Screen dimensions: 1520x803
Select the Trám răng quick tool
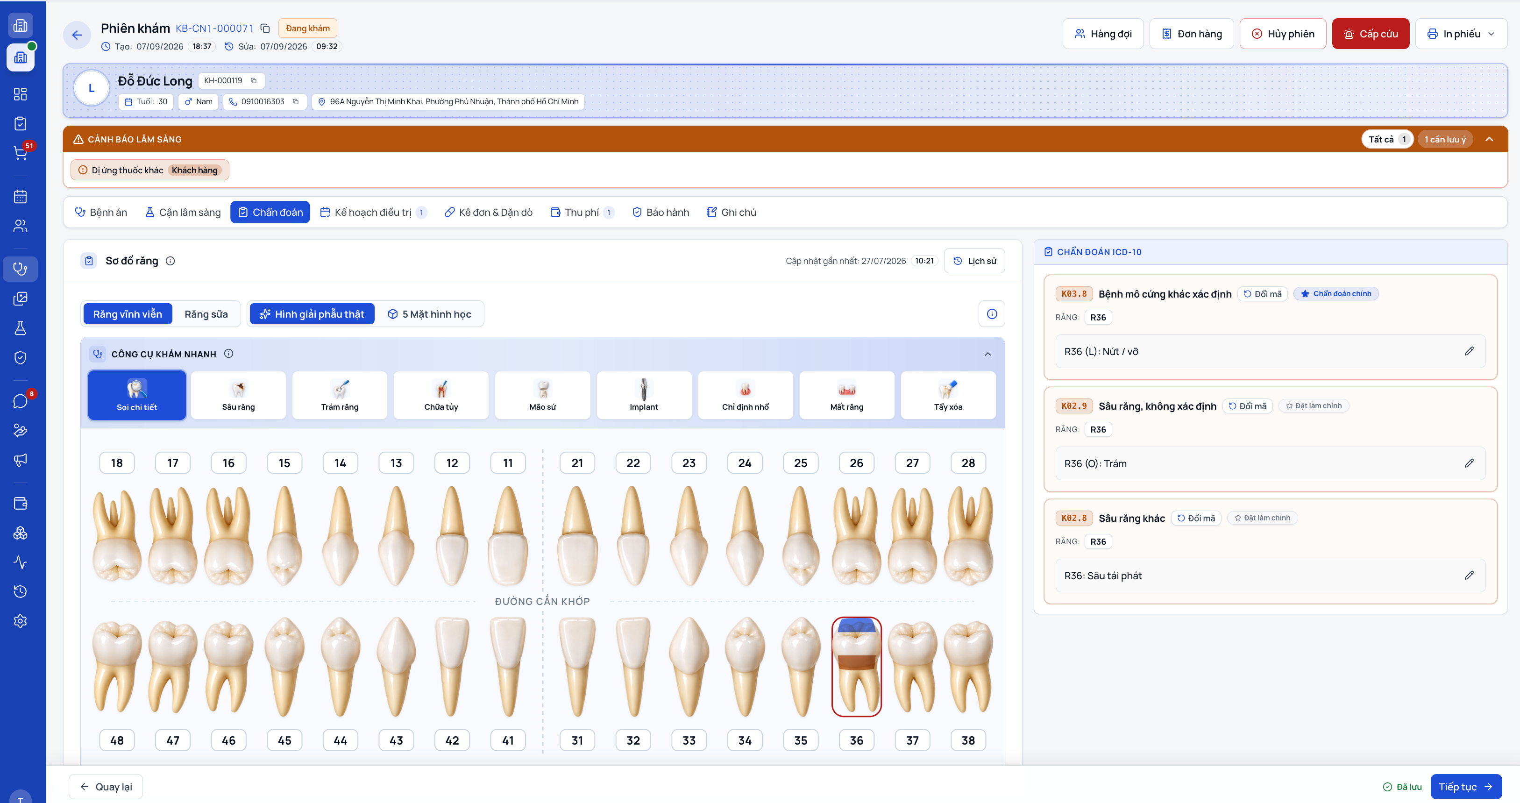pyautogui.click(x=340, y=395)
